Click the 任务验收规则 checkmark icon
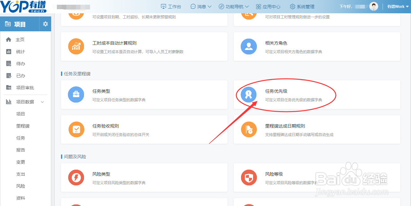 pos(76,129)
